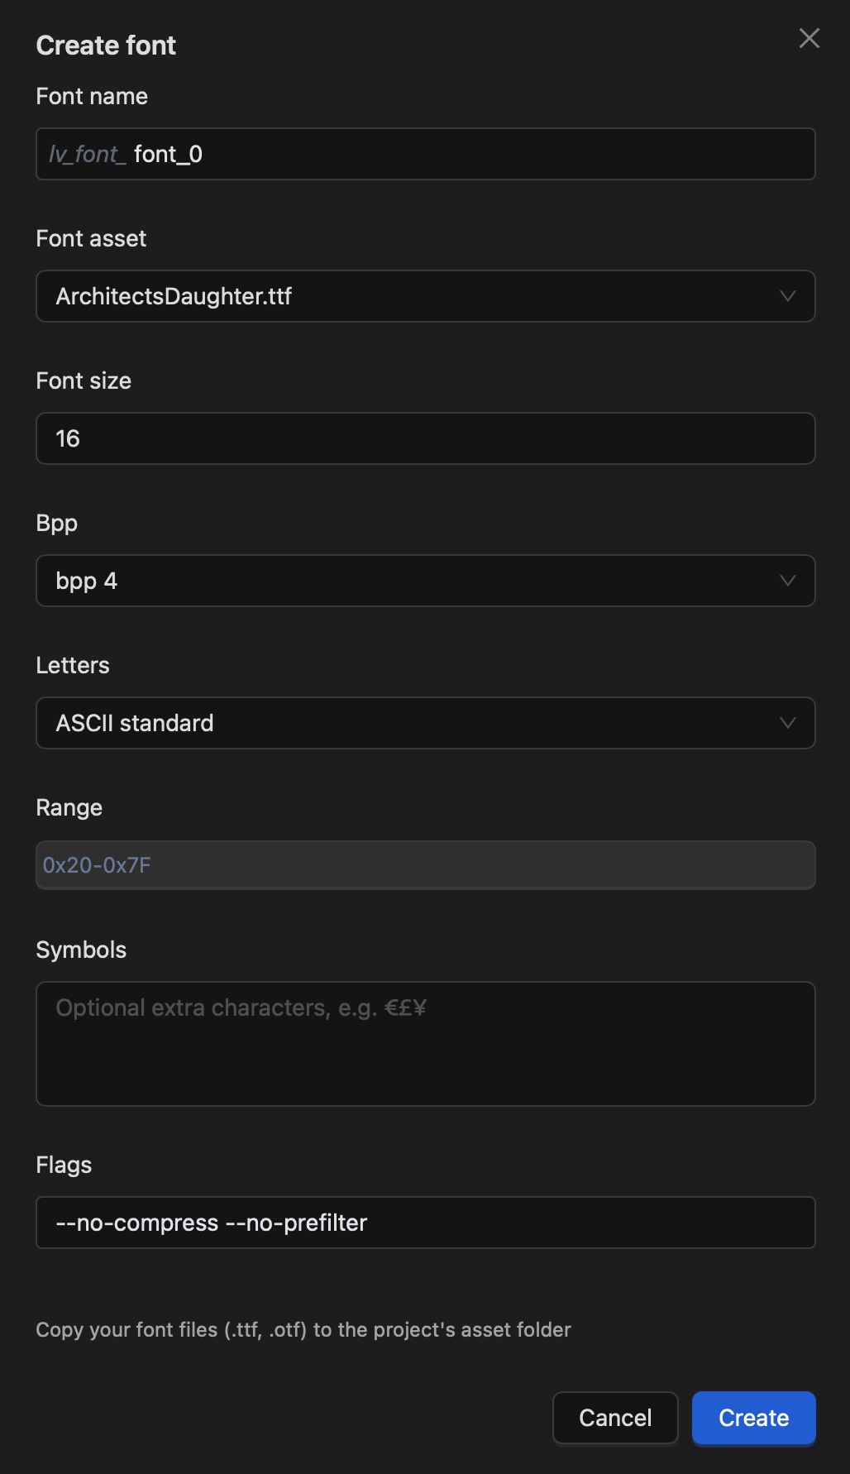Select the Font size field showing 16
This screenshot has width=850, height=1474.
(425, 438)
